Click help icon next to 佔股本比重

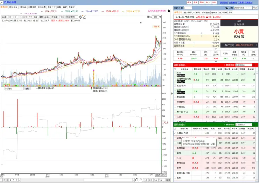tap(194, 43)
